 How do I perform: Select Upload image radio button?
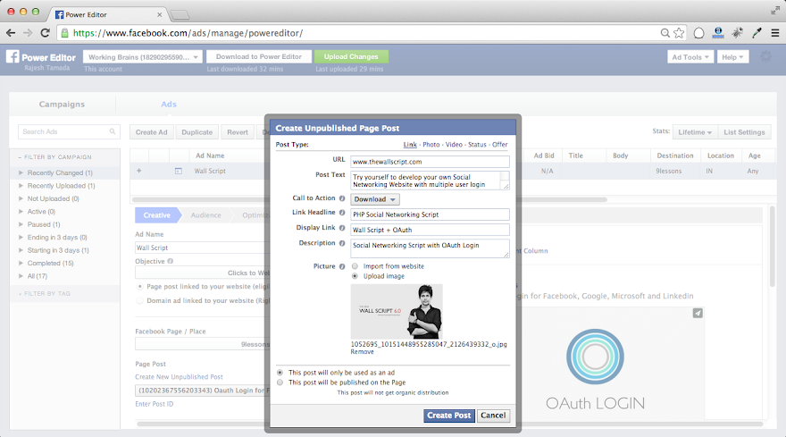pyautogui.click(x=355, y=276)
